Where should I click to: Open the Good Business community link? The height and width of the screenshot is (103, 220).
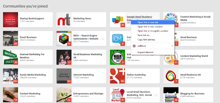pos(188,37)
